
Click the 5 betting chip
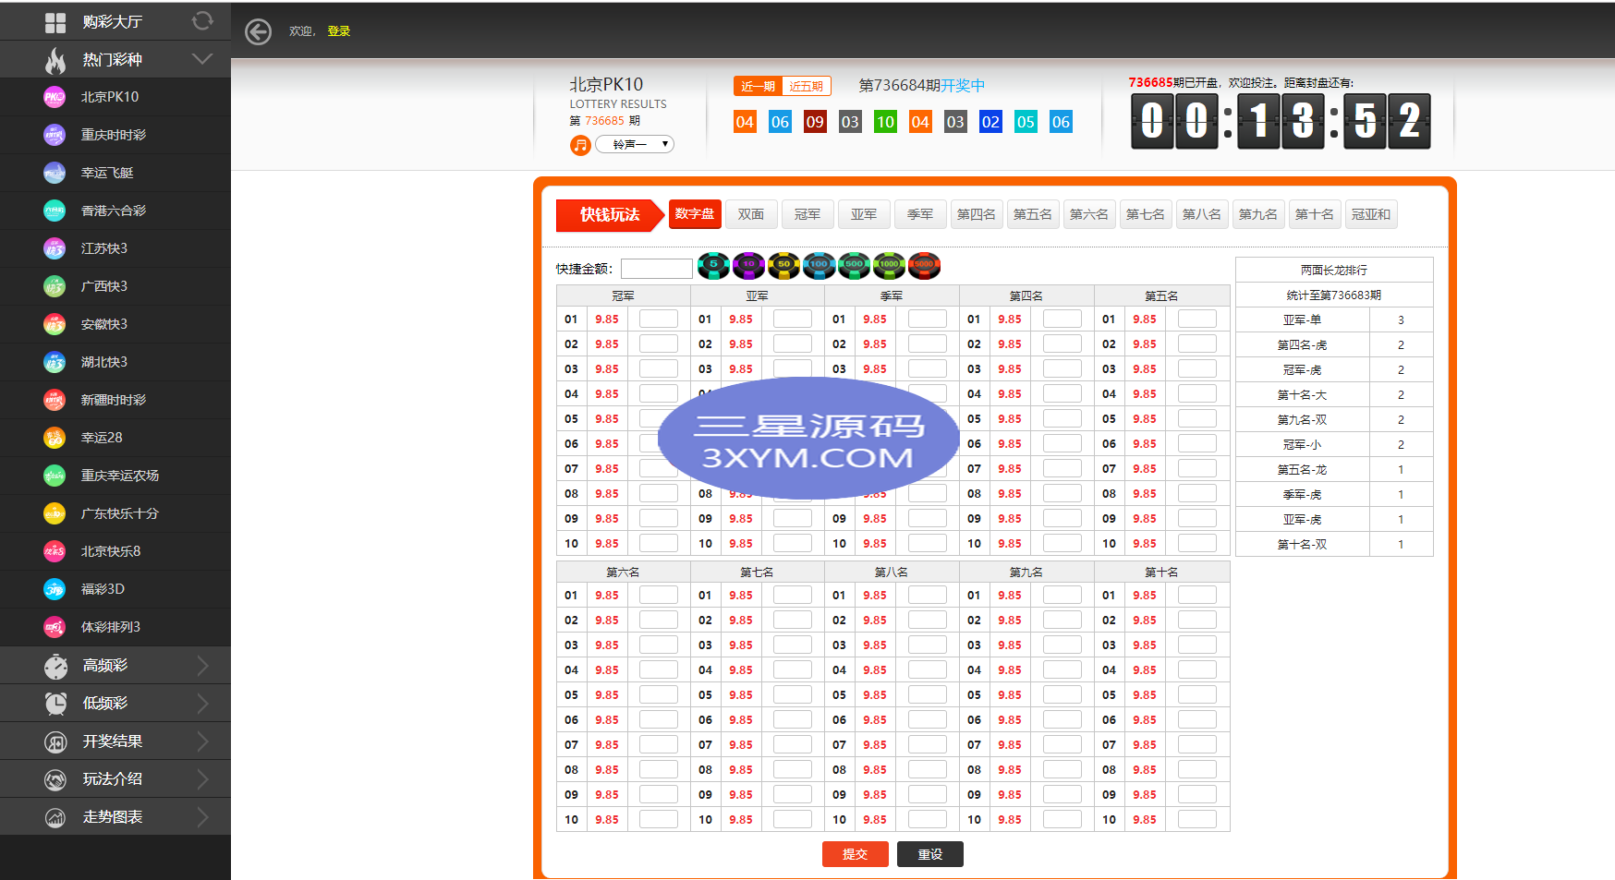(713, 266)
